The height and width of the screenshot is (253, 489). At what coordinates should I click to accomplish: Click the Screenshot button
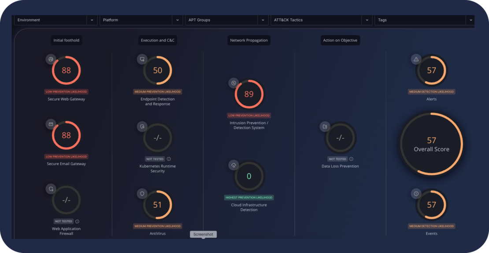click(x=204, y=235)
